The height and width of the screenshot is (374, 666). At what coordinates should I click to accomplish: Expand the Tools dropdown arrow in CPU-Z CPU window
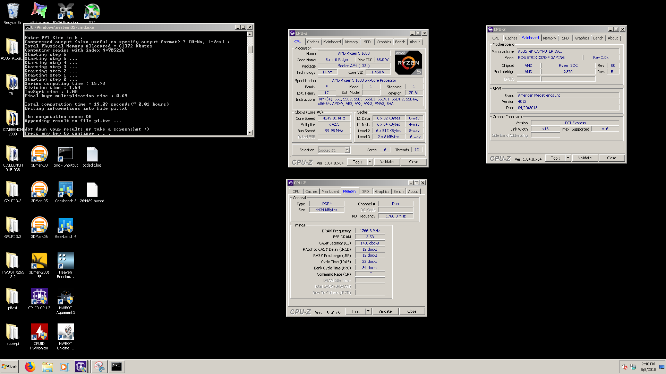370,162
